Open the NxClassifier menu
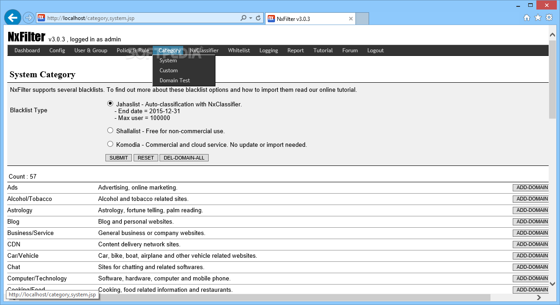This screenshot has width=560, height=305. point(204,50)
